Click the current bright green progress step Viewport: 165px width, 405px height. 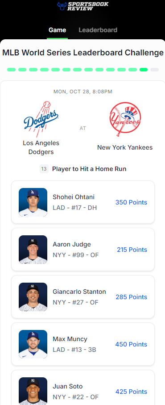tap(144, 70)
